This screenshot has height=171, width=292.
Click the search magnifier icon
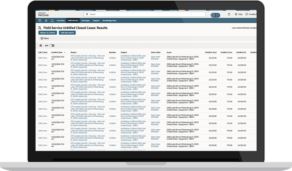[x=87, y=14]
